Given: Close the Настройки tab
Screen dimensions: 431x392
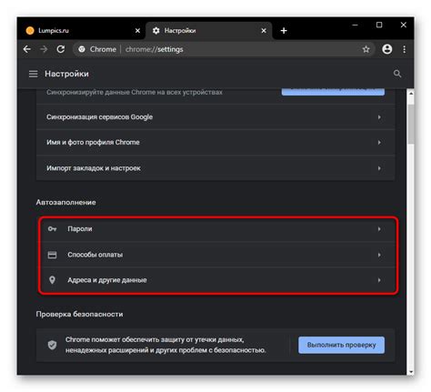Looking at the screenshot, I should (264, 31).
